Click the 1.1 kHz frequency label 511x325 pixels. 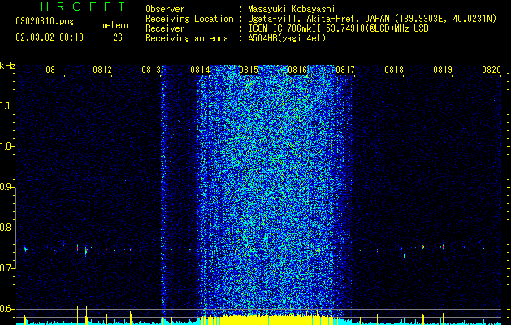tap(6, 106)
